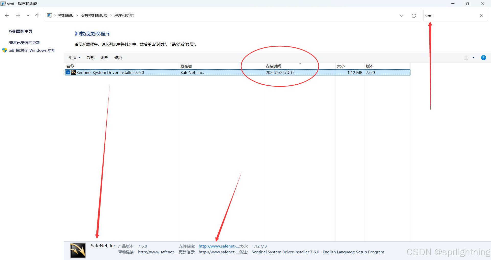Click shield icon beside Windows 功能
This screenshot has width=491, height=260.
pos(5,50)
